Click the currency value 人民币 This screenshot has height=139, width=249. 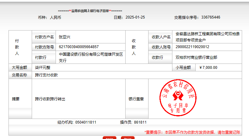point(55,18)
